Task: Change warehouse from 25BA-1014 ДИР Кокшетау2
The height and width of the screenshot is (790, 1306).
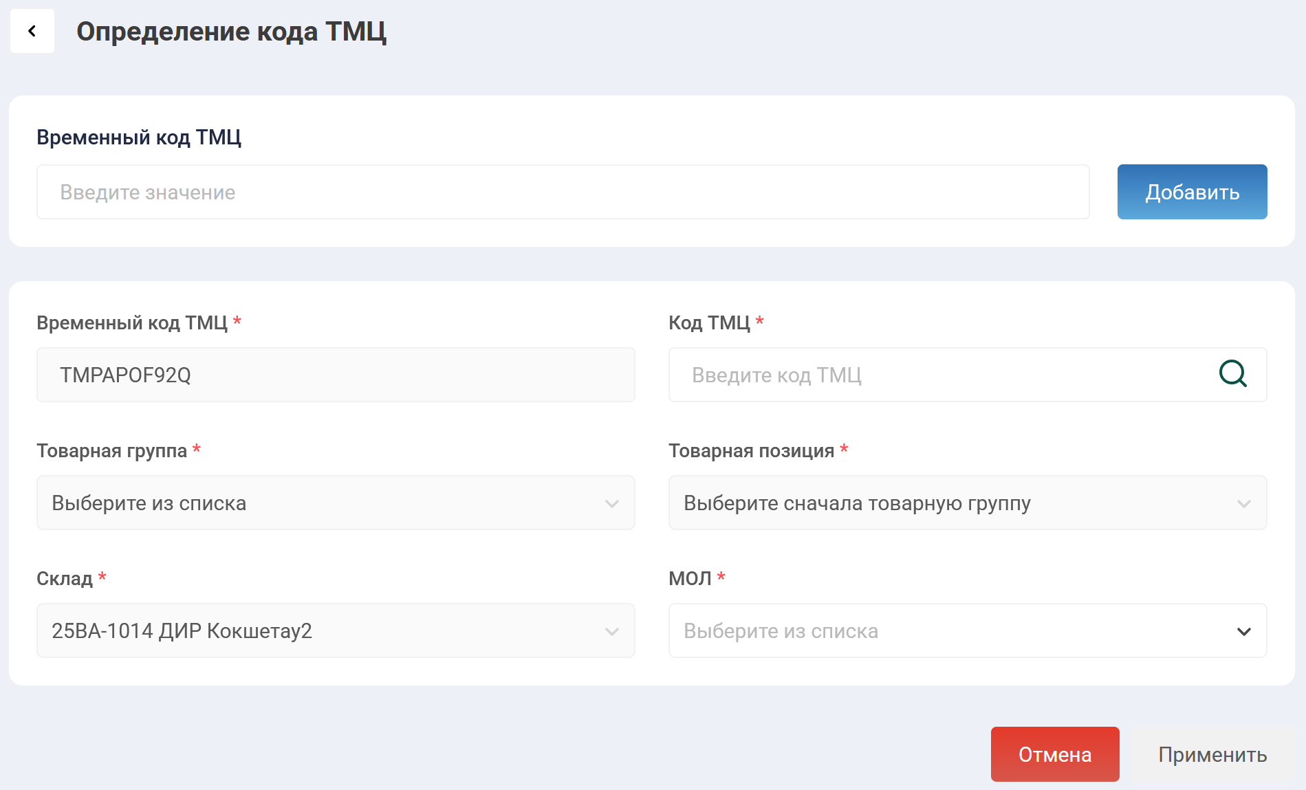Action: pos(336,630)
